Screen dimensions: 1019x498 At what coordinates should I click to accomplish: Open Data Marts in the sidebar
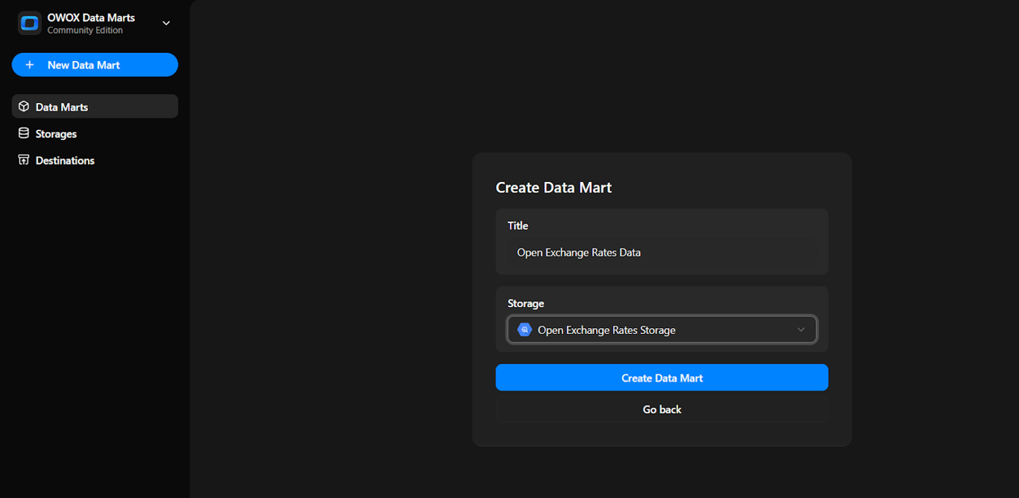coord(95,107)
